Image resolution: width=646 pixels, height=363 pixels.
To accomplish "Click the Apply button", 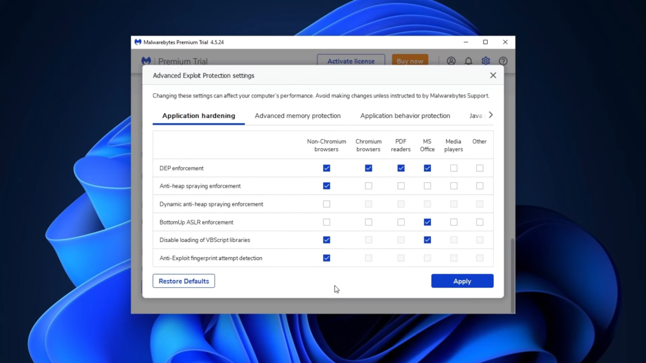I will tap(462, 281).
